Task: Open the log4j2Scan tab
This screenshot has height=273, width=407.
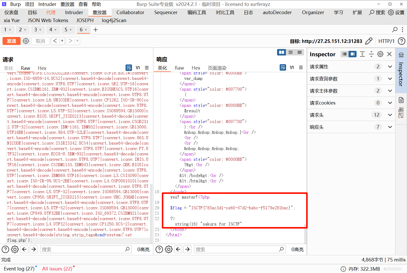Action: pos(114,20)
